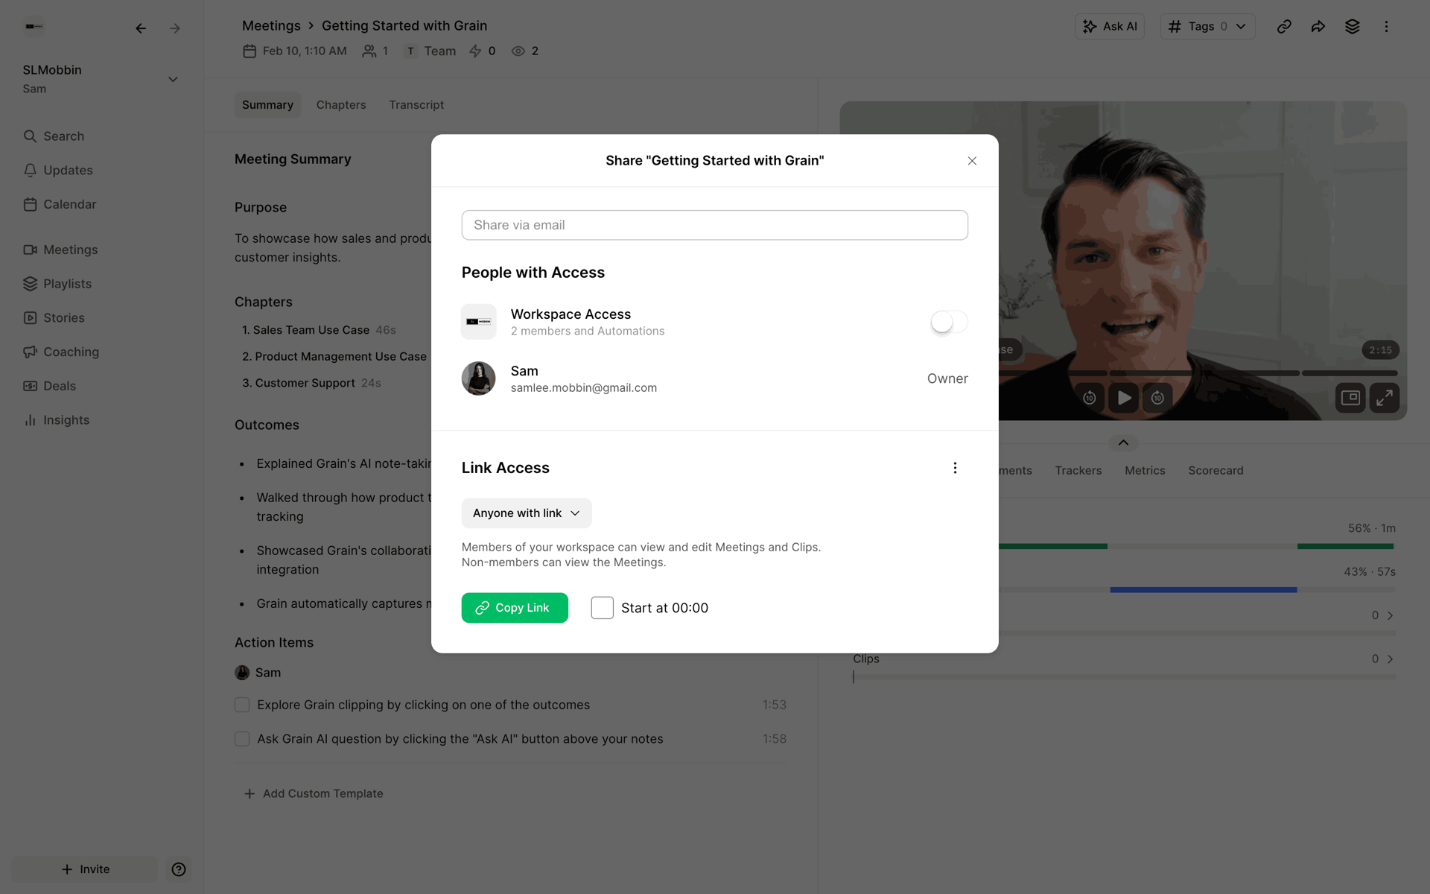Collapse the video panel with chevron up
Screen dimensions: 1430x894
click(1123, 443)
